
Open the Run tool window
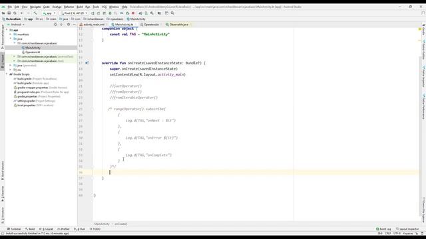[x=79, y=229]
